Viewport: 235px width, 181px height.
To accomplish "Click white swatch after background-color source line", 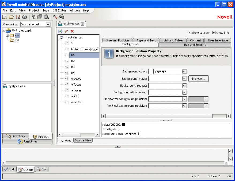I will coord(140,133).
